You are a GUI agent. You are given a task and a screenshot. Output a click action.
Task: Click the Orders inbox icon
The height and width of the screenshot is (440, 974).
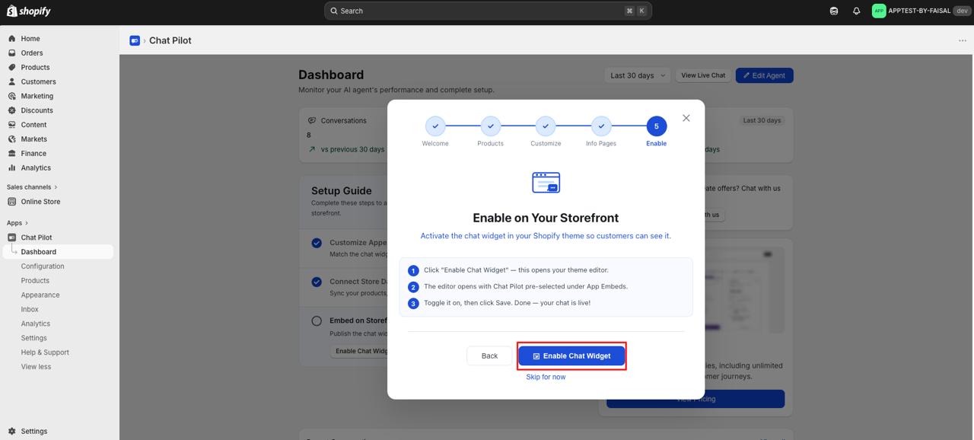coord(11,53)
